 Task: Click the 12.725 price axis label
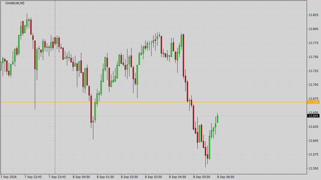313,71
